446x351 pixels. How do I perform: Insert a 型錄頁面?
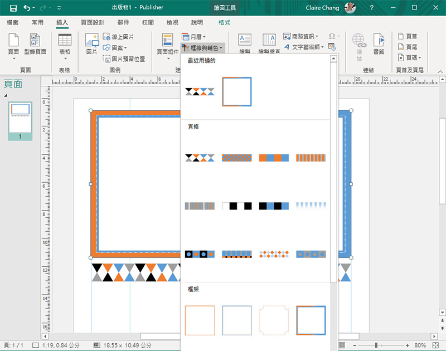[x=35, y=44]
